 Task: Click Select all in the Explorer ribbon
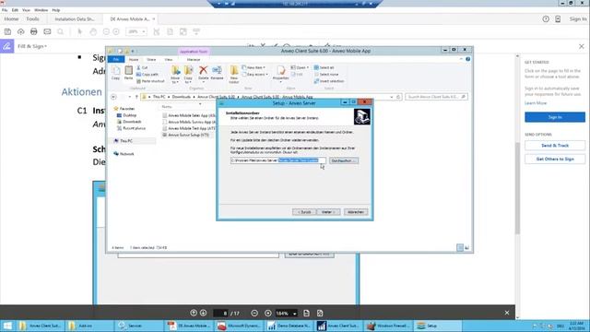coord(324,67)
